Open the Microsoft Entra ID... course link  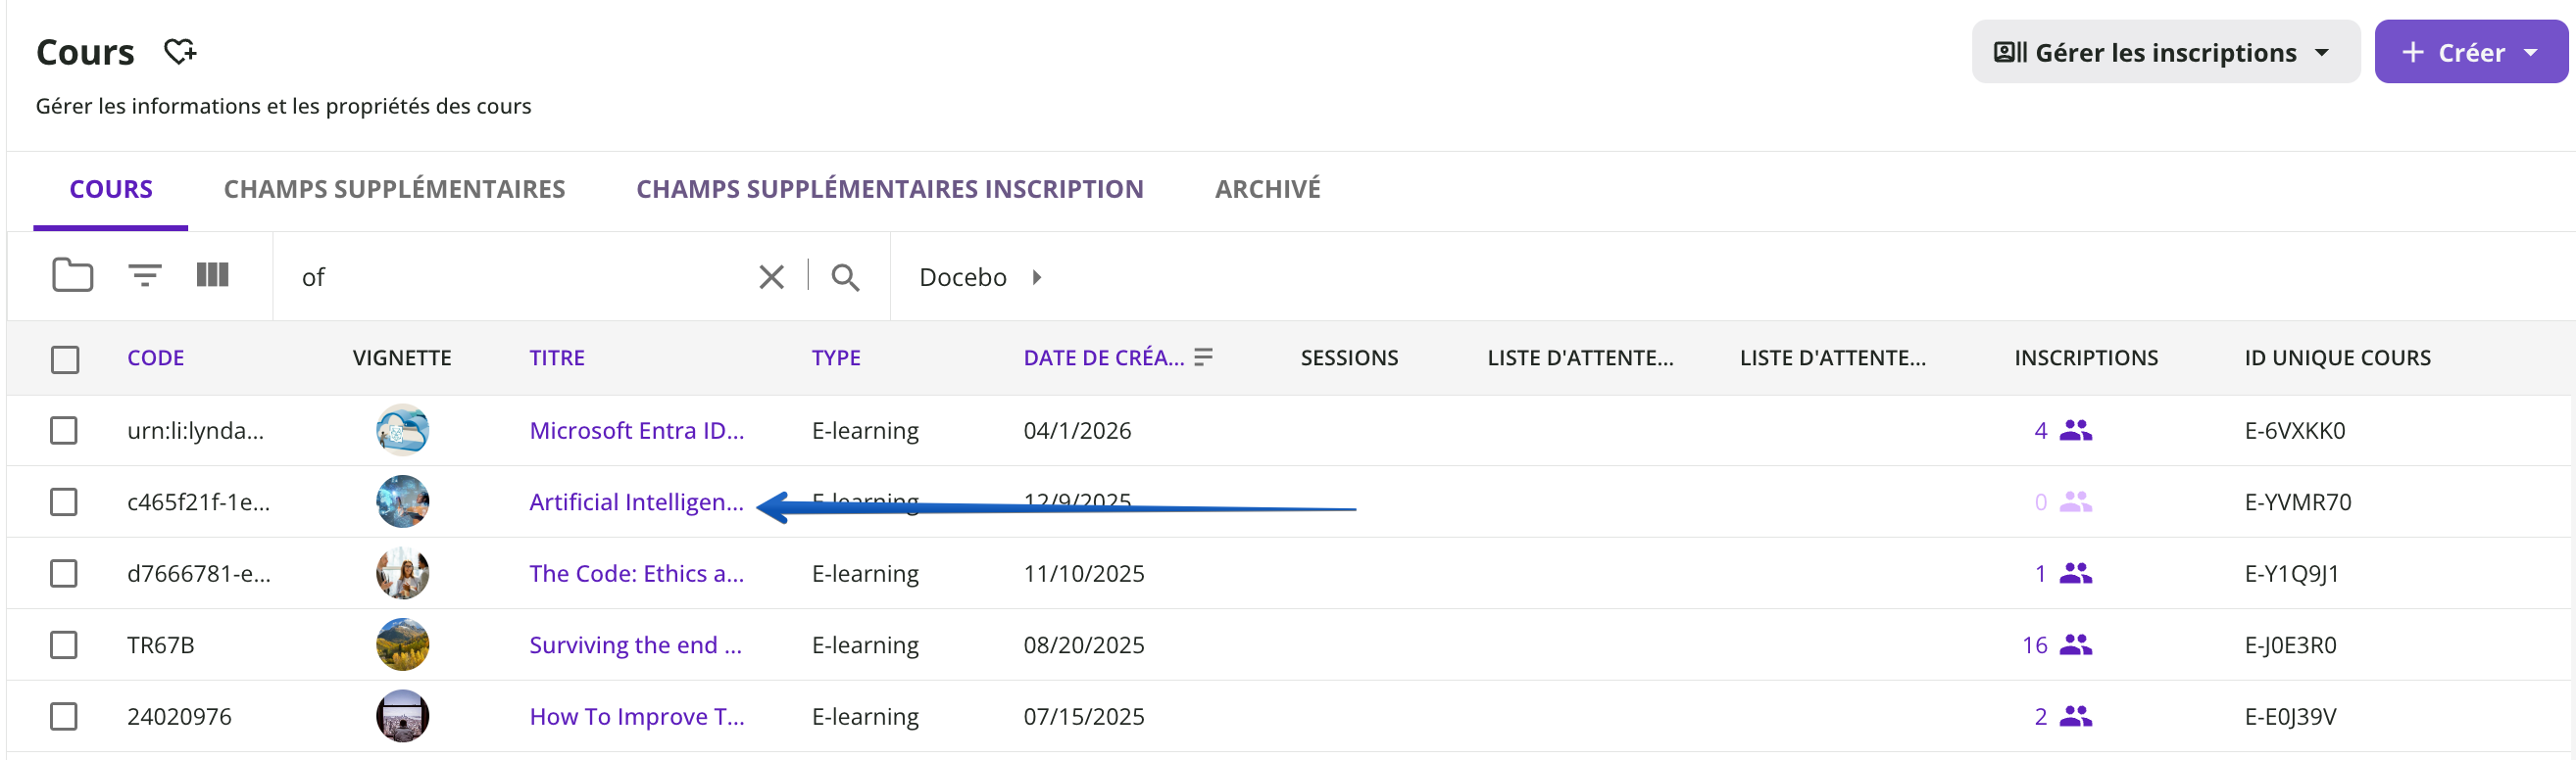pos(636,430)
